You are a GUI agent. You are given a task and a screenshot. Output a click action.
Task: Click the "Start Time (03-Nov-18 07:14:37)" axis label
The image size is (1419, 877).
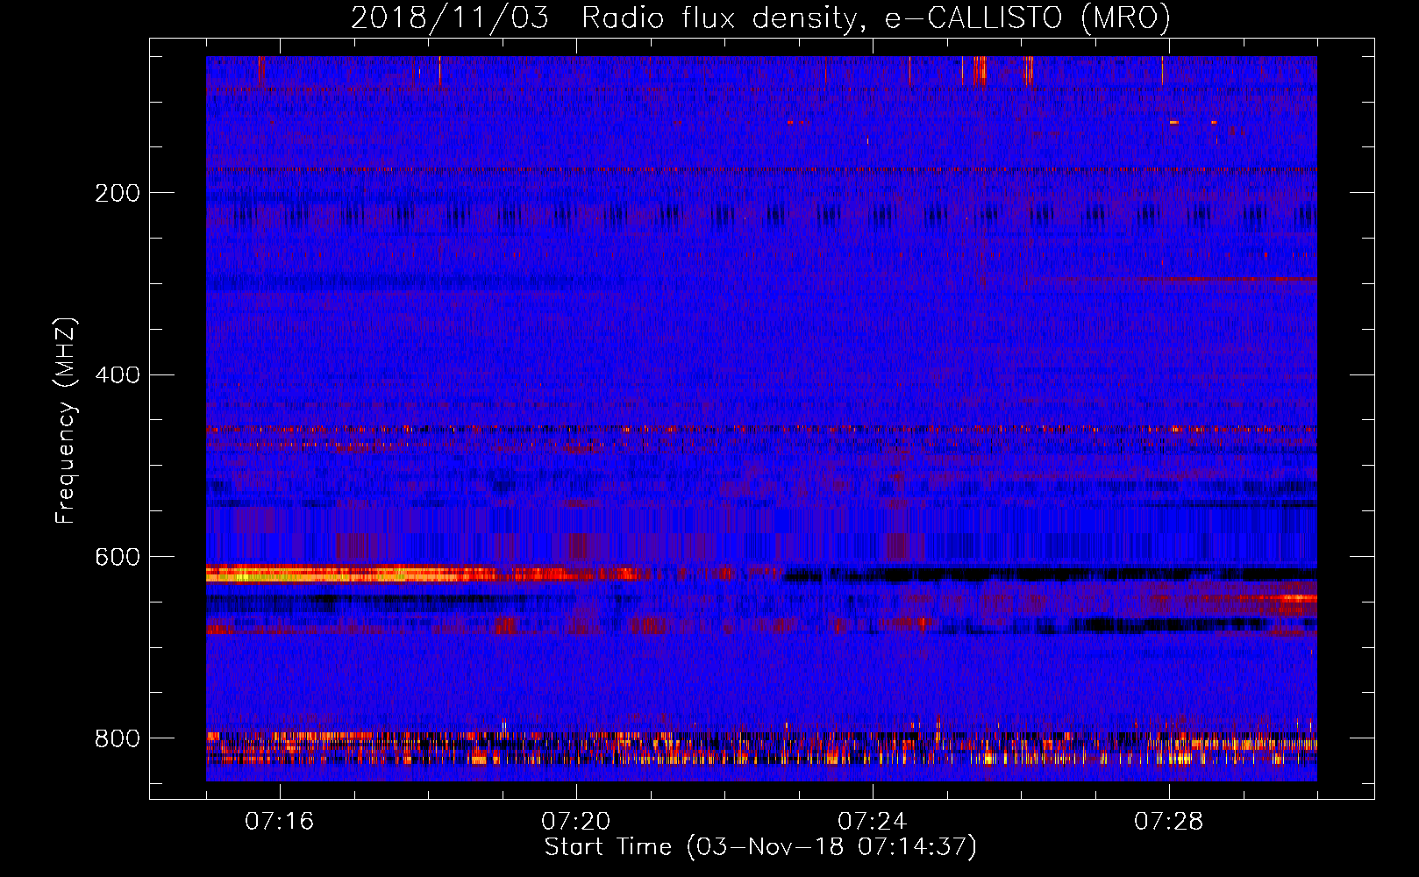pos(760,847)
